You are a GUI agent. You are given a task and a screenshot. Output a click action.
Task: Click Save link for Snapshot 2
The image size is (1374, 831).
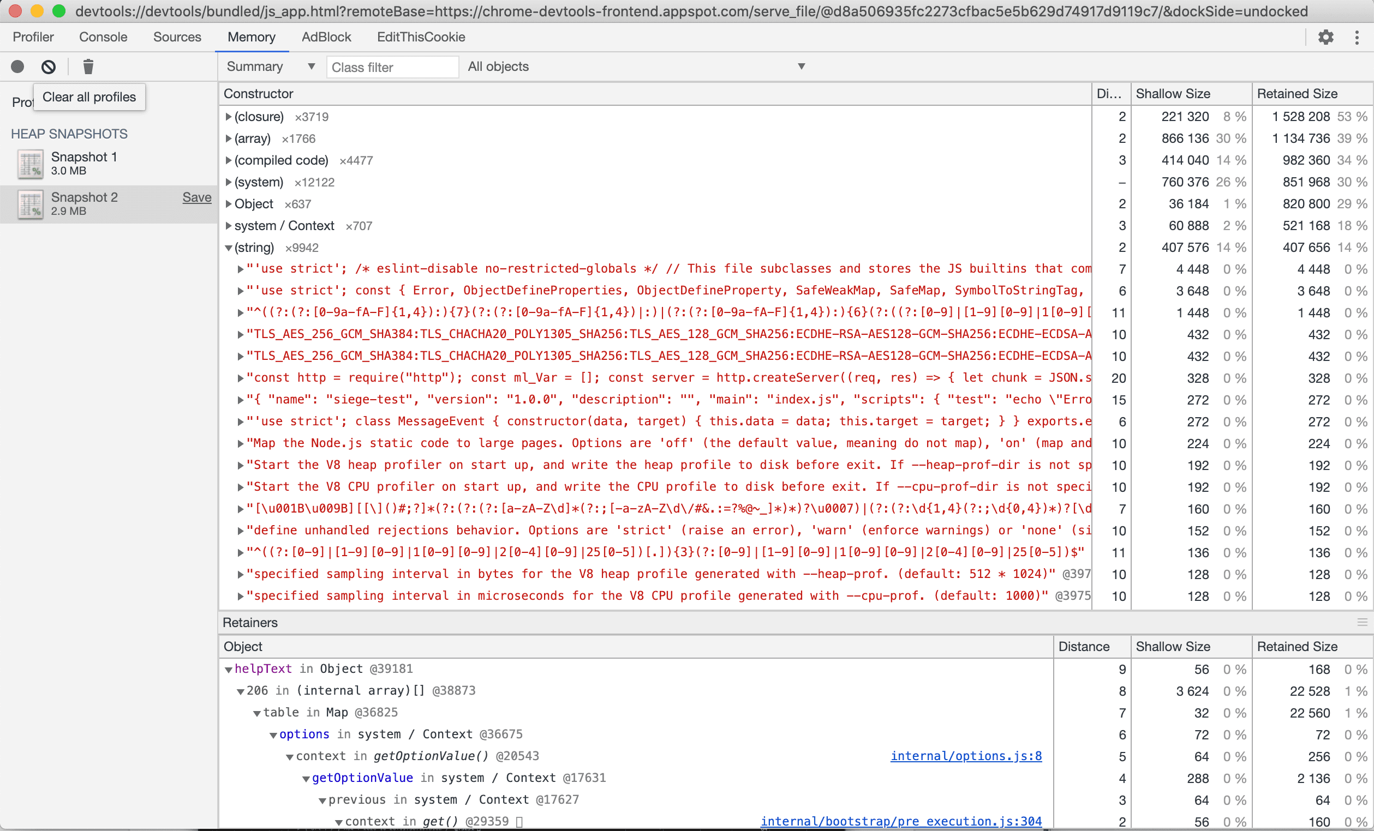pyautogui.click(x=197, y=197)
